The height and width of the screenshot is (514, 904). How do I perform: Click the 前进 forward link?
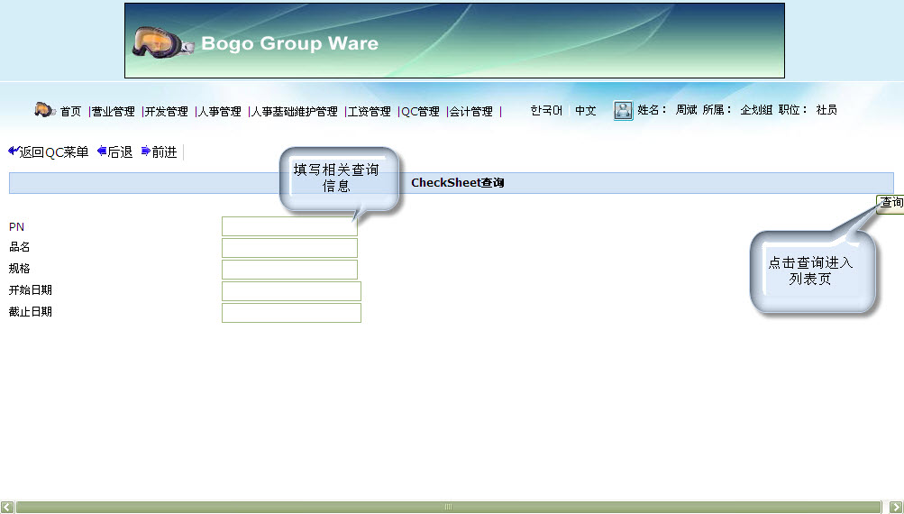click(x=164, y=152)
